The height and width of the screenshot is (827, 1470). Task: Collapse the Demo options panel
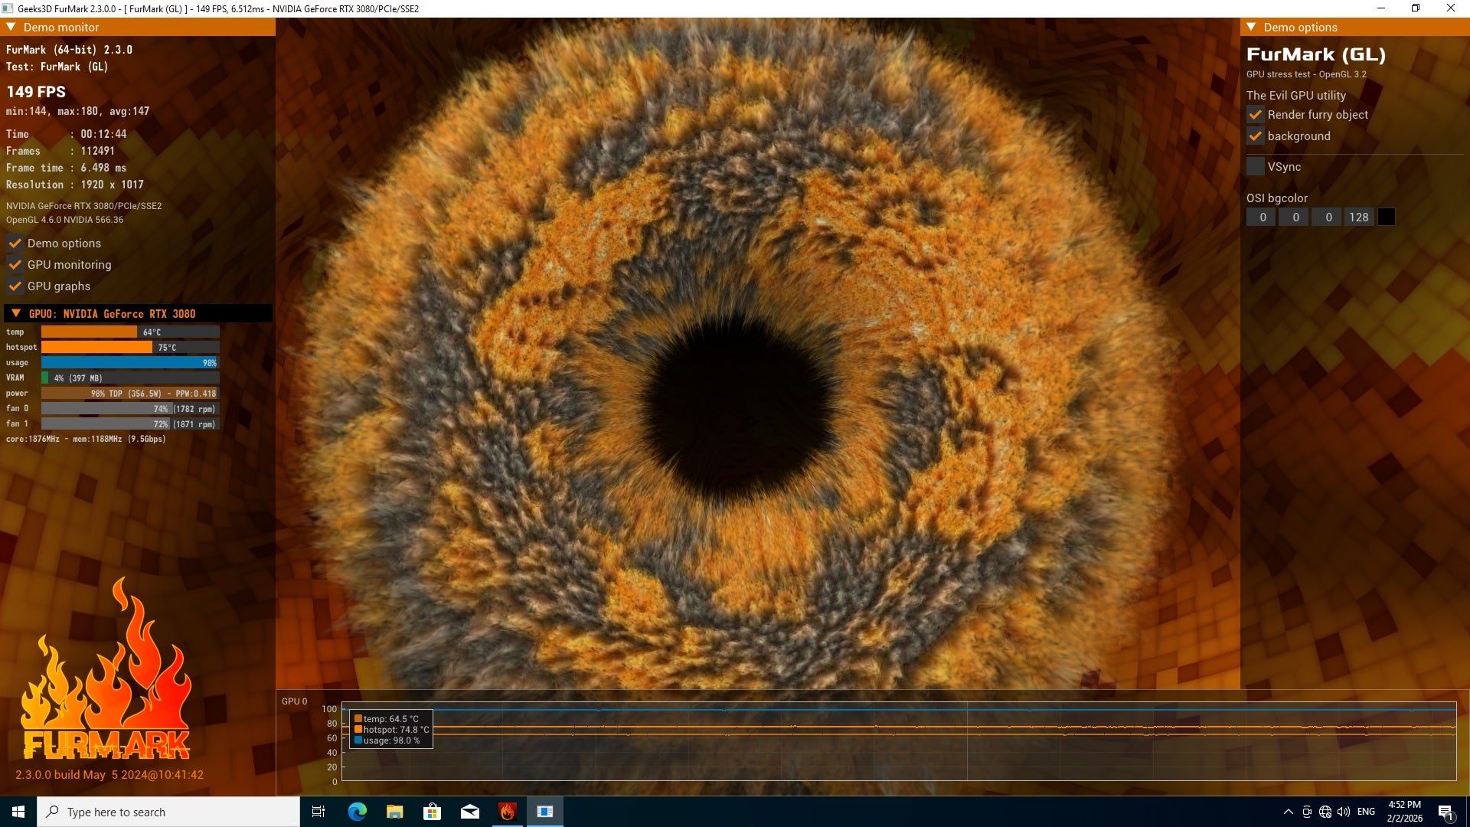[1251, 27]
